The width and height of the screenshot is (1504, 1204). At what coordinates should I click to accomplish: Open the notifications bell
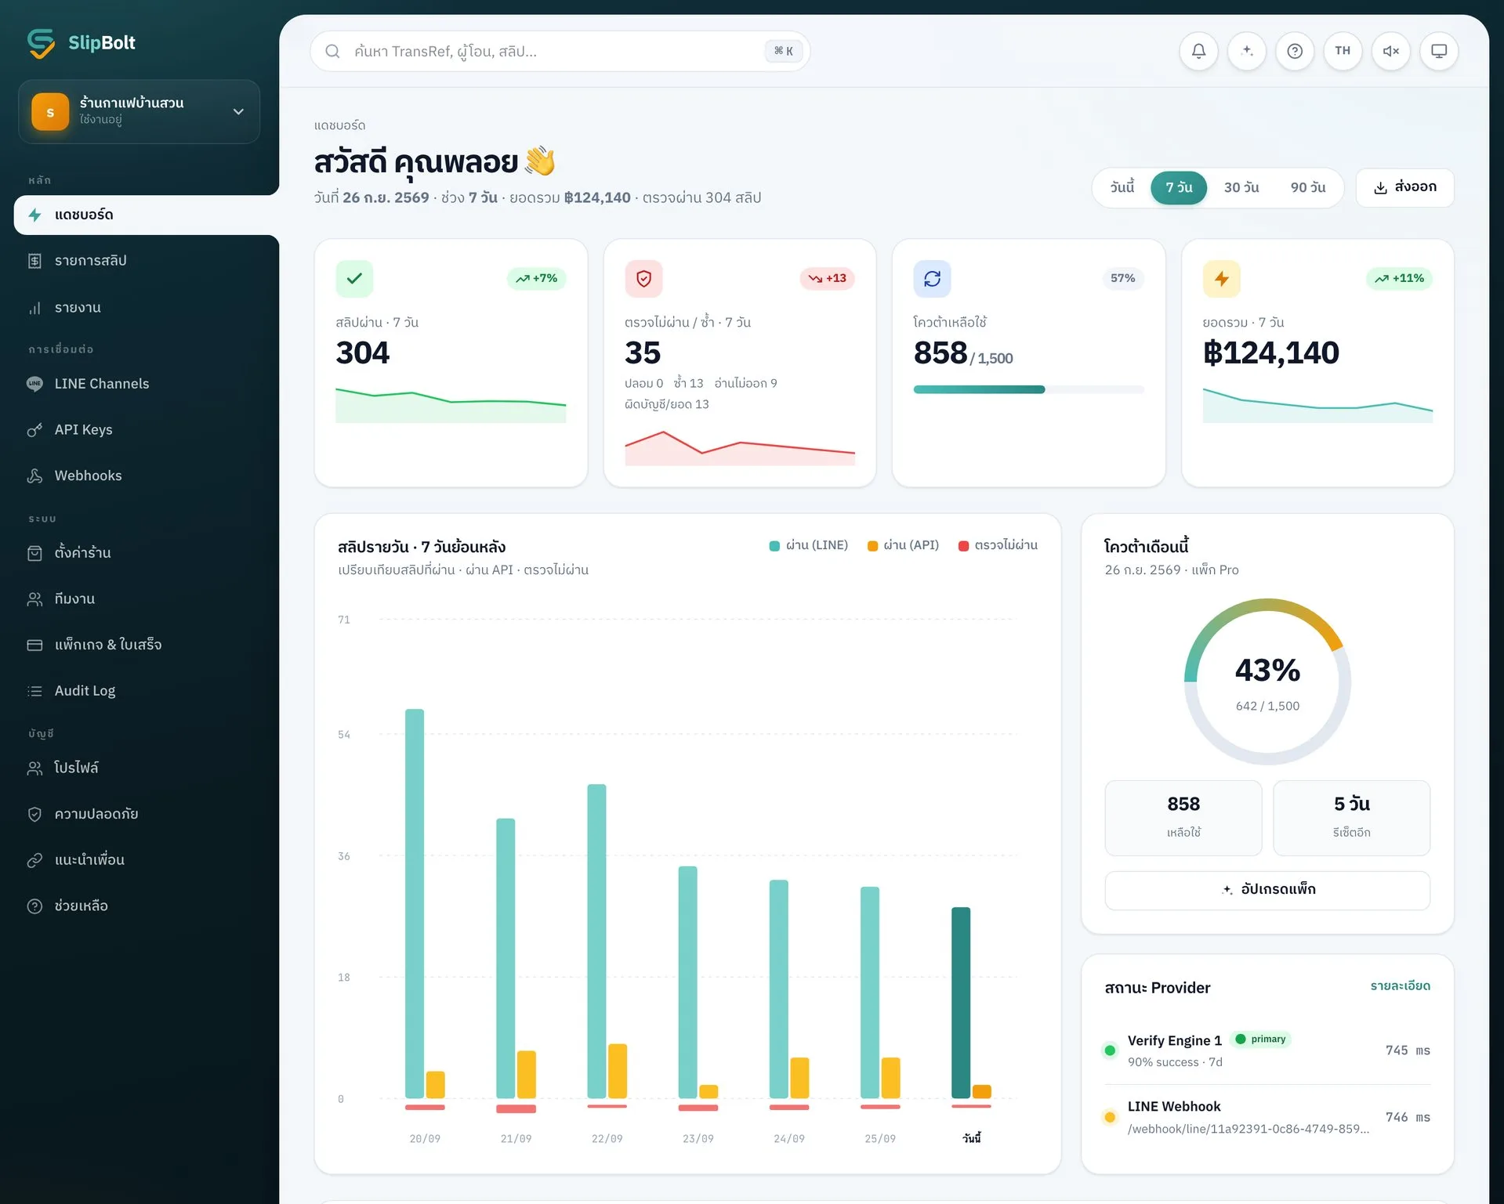click(x=1198, y=52)
